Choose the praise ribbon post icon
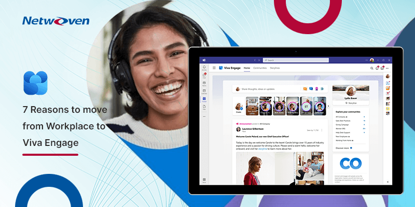This screenshot has width=415, height=207. [x=316, y=88]
